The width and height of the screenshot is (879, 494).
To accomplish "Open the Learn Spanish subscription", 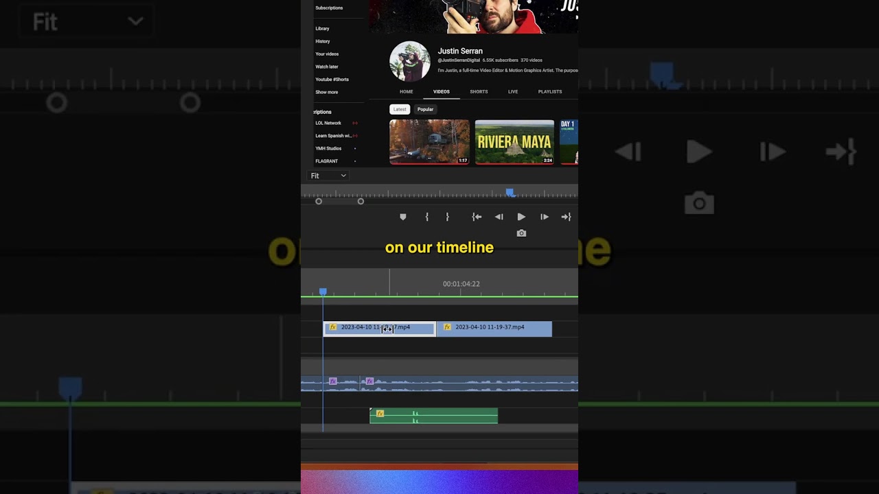I will tap(334, 136).
